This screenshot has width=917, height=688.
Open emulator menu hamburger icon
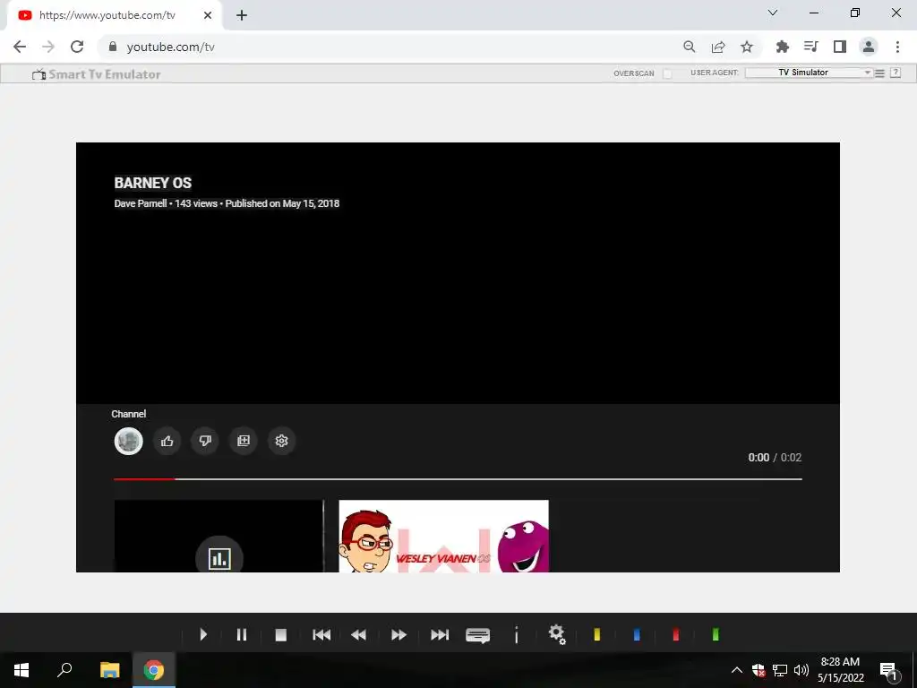point(879,73)
